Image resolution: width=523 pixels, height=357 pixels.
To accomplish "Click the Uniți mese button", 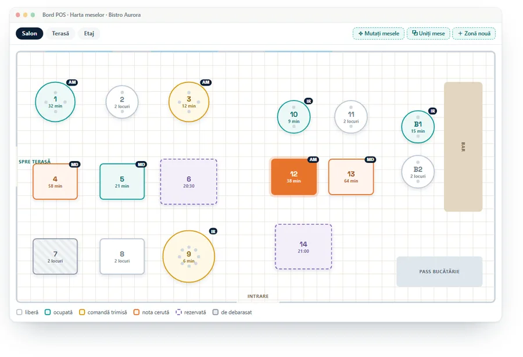I will click(428, 33).
